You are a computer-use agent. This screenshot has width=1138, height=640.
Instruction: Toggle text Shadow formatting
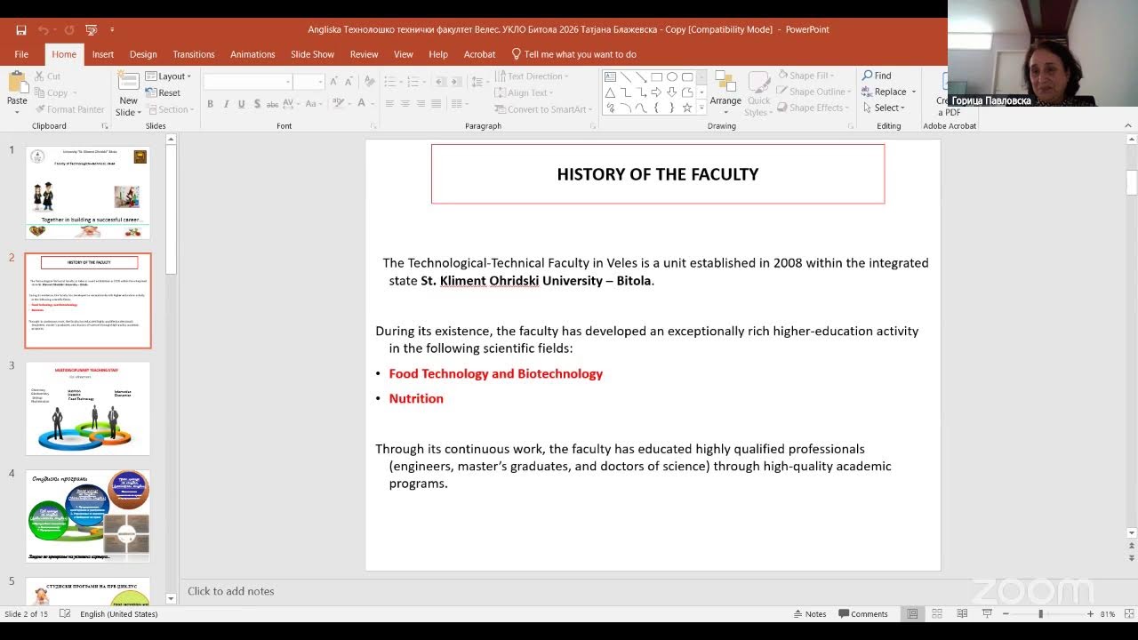pos(257,104)
